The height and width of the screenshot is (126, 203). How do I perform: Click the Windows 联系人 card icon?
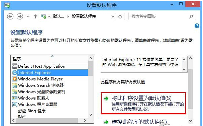coord(15,98)
